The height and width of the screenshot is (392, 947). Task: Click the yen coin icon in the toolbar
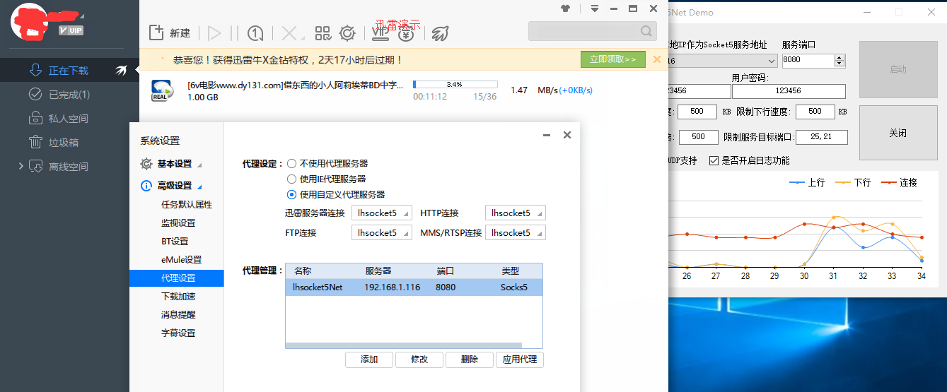coord(406,33)
